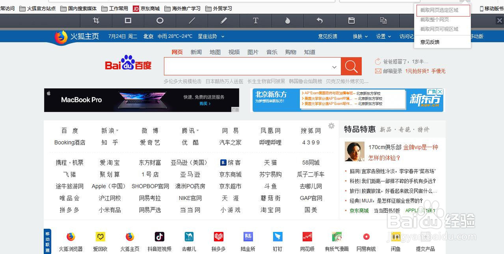The image size is (504, 254).
Task: Expand the 腾讯 sub-links arrow
Action: point(198,131)
